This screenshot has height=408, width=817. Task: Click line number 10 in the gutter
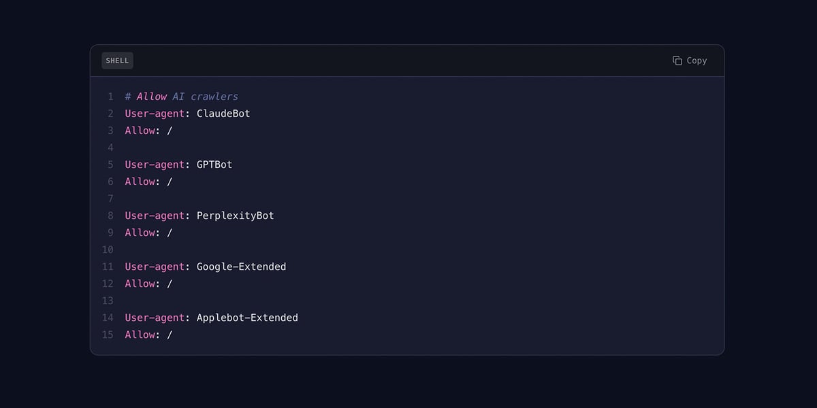tap(108, 250)
